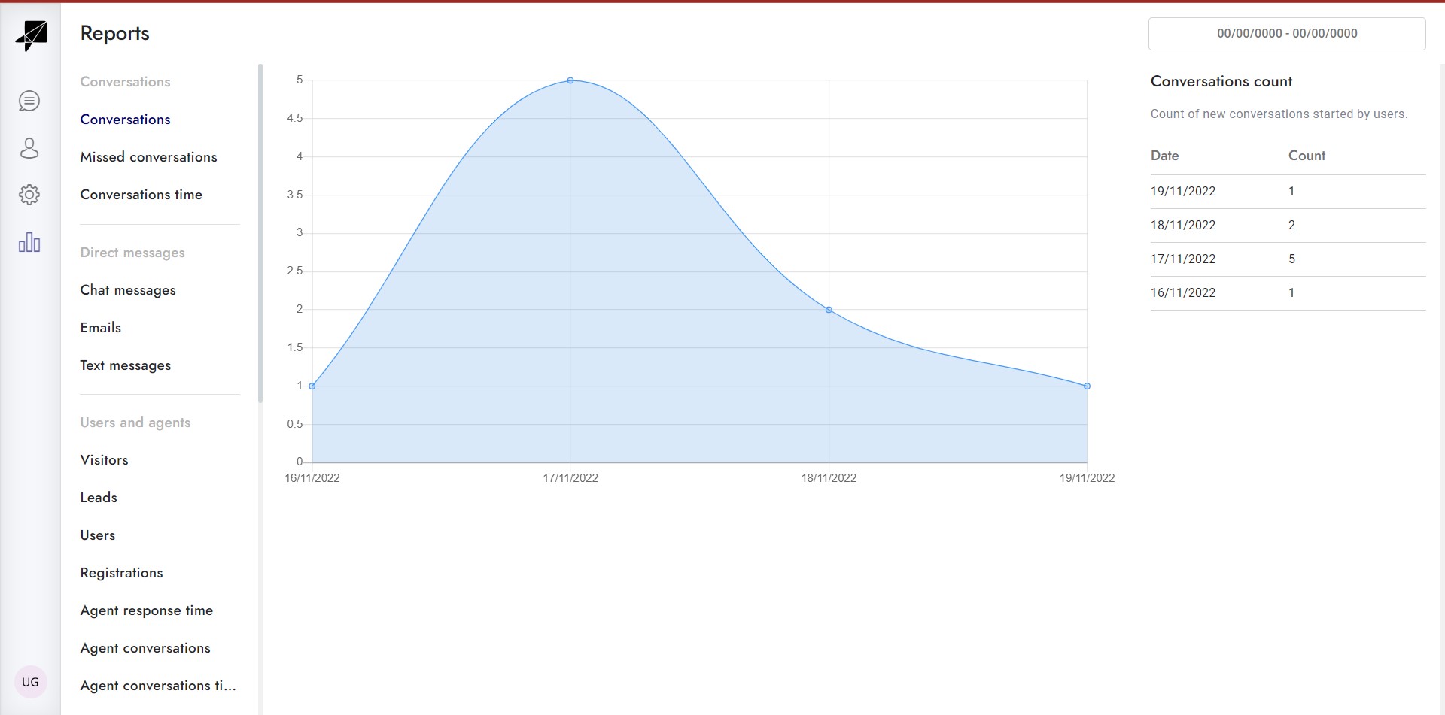Image resolution: width=1445 pixels, height=715 pixels.
Task: Select the 17/11/2022 table row date
Action: click(x=1183, y=259)
